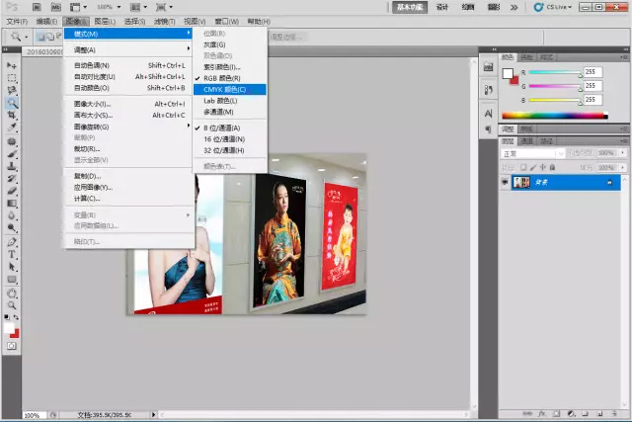Image resolution: width=632 pixels, height=422 pixels.
Task: Click the Launch Bridge icon in top bar
Action: tap(37, 7)
